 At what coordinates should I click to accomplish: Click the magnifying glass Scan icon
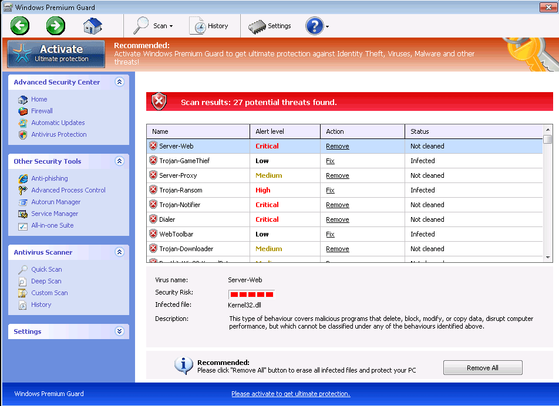pos(142,26)
